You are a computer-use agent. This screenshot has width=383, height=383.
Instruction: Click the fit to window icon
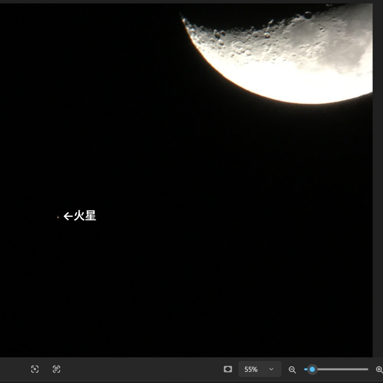coord(228,369)
